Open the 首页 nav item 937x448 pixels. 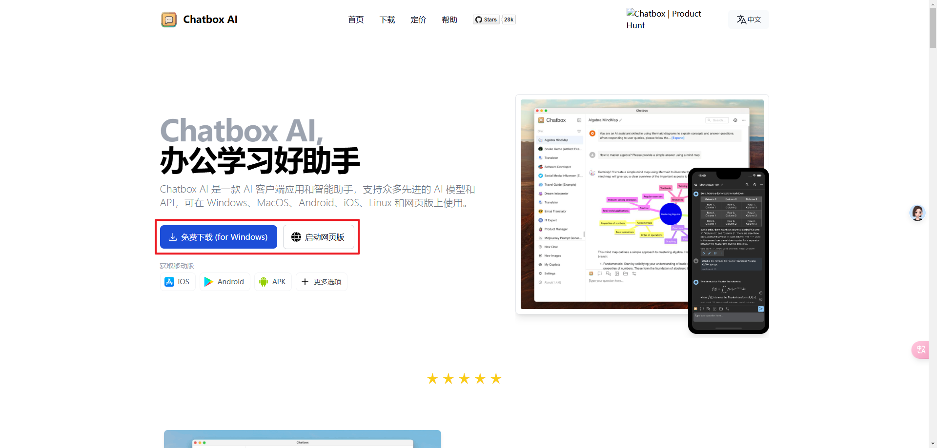pos(356,19)
